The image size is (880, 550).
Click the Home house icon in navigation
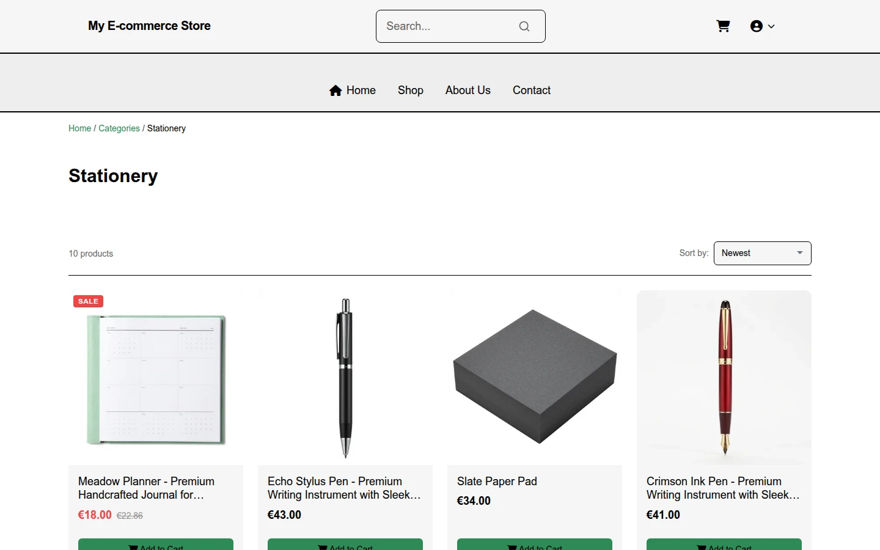(335, 90)
